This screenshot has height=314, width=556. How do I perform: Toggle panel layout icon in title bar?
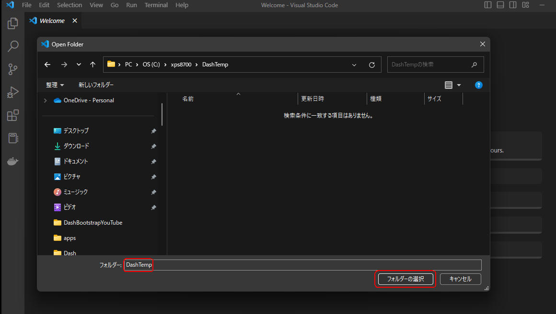tap(500, 5)
